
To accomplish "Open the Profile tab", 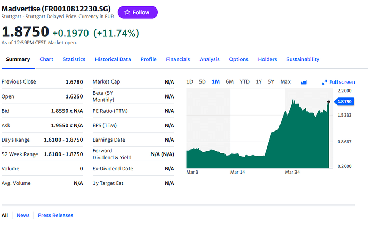I will (x=149, y=59).
